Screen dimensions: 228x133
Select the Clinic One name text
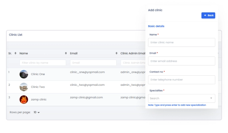[x=38, y=74]
